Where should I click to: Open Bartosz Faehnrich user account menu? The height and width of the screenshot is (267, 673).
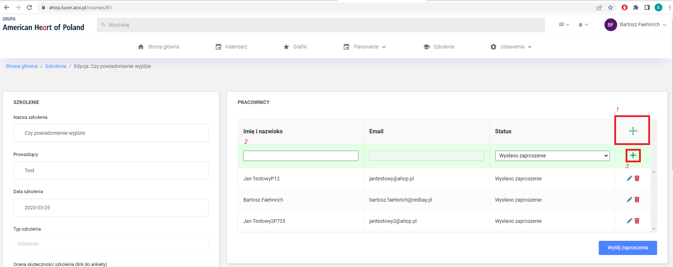coord(636,25)
